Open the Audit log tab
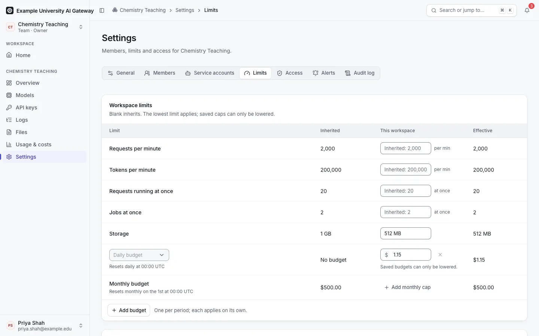Viewport: 539px width, 336px height. pyautogui.click(x=360, y=73)
